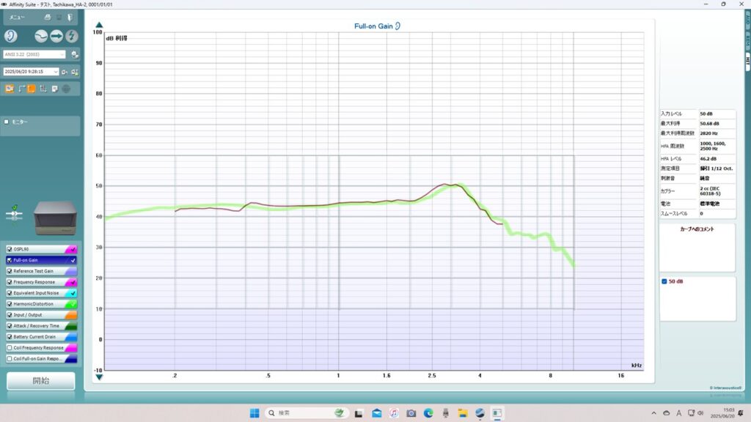Open the ANSI 3.22 (2003) protocol dropdown
This screenshot has height=422, width=751.
coord(34,54)
